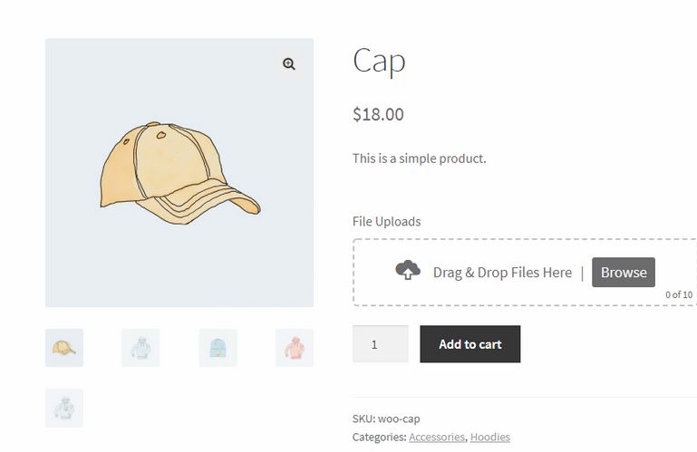Click the simple product description text
This screenshot has height=452, width=697.
tap(419, 159)
